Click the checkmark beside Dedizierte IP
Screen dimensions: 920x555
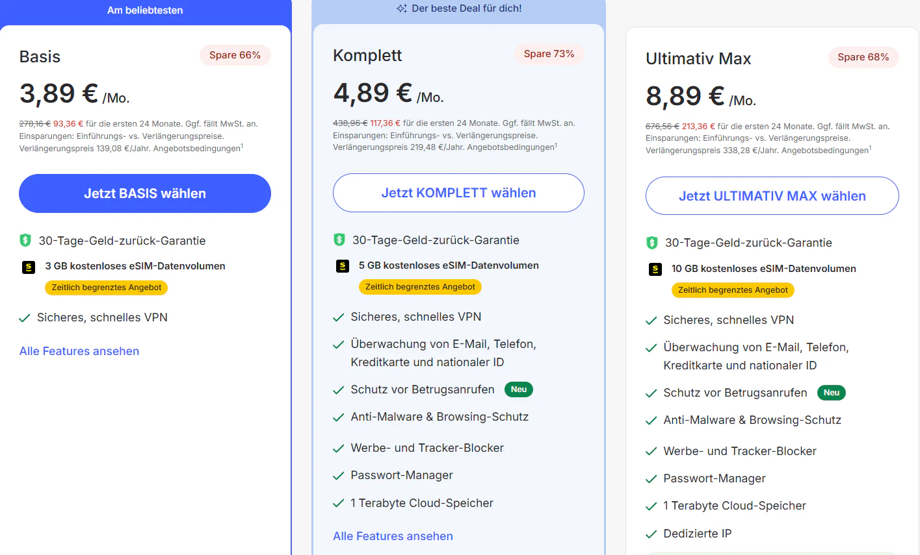click(651, 534)
